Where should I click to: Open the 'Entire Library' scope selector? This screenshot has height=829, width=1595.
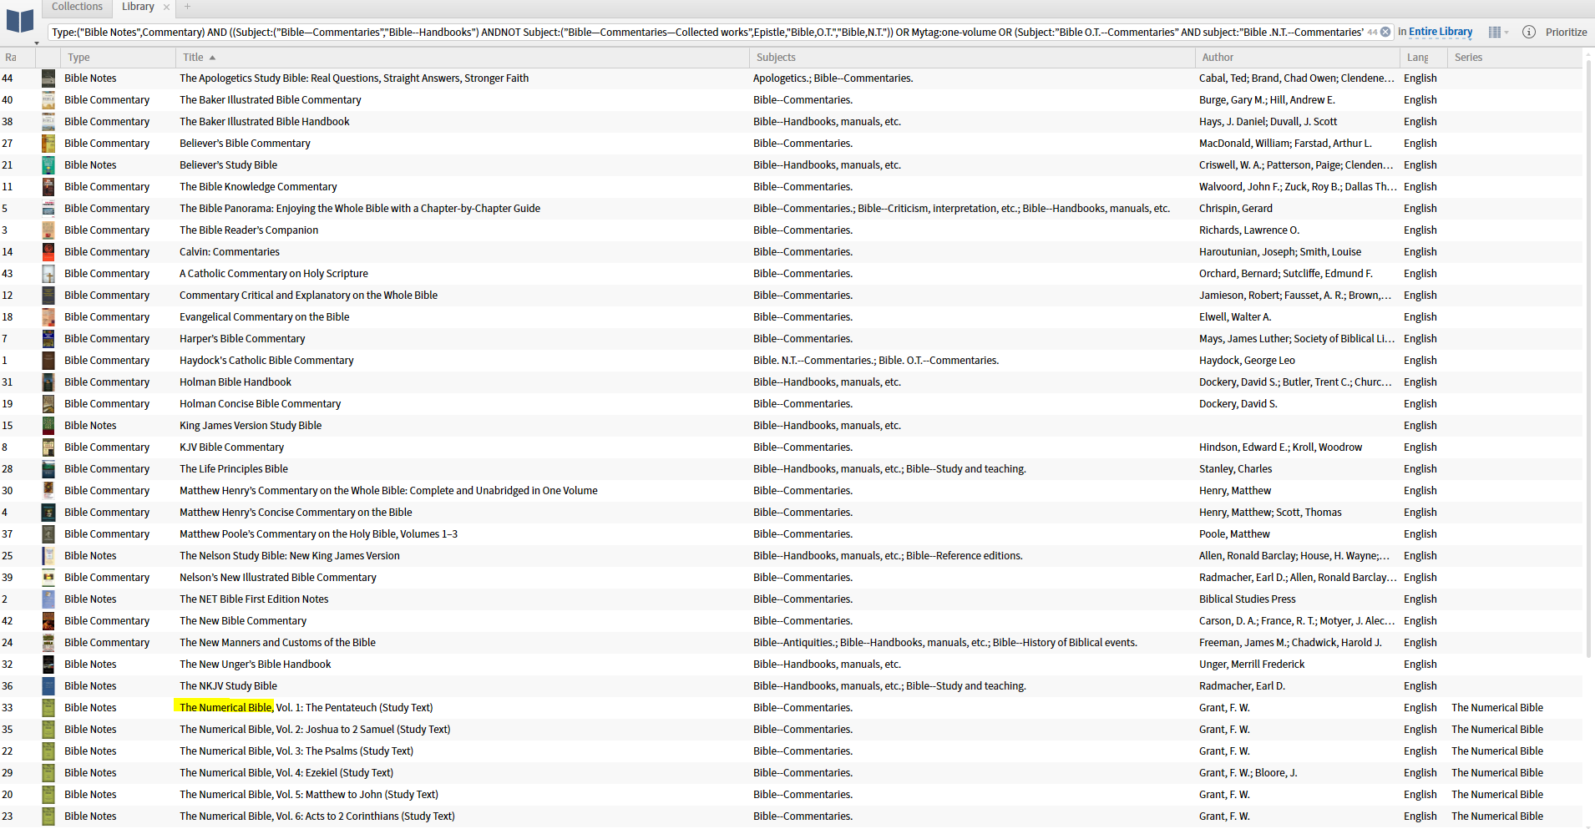click(1441, 32)
